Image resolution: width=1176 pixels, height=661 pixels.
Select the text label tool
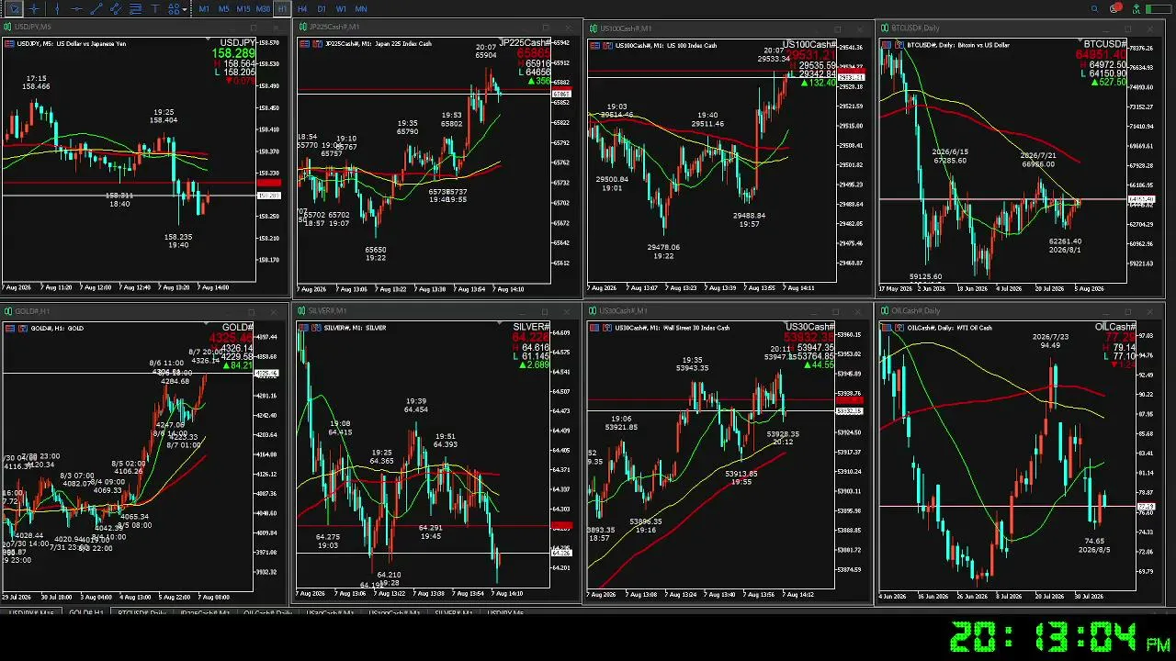tap(155, 8)
